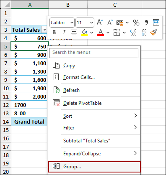Select row 1 header
Viewport: 166px width, 175px height.
[x=5, y=13]
